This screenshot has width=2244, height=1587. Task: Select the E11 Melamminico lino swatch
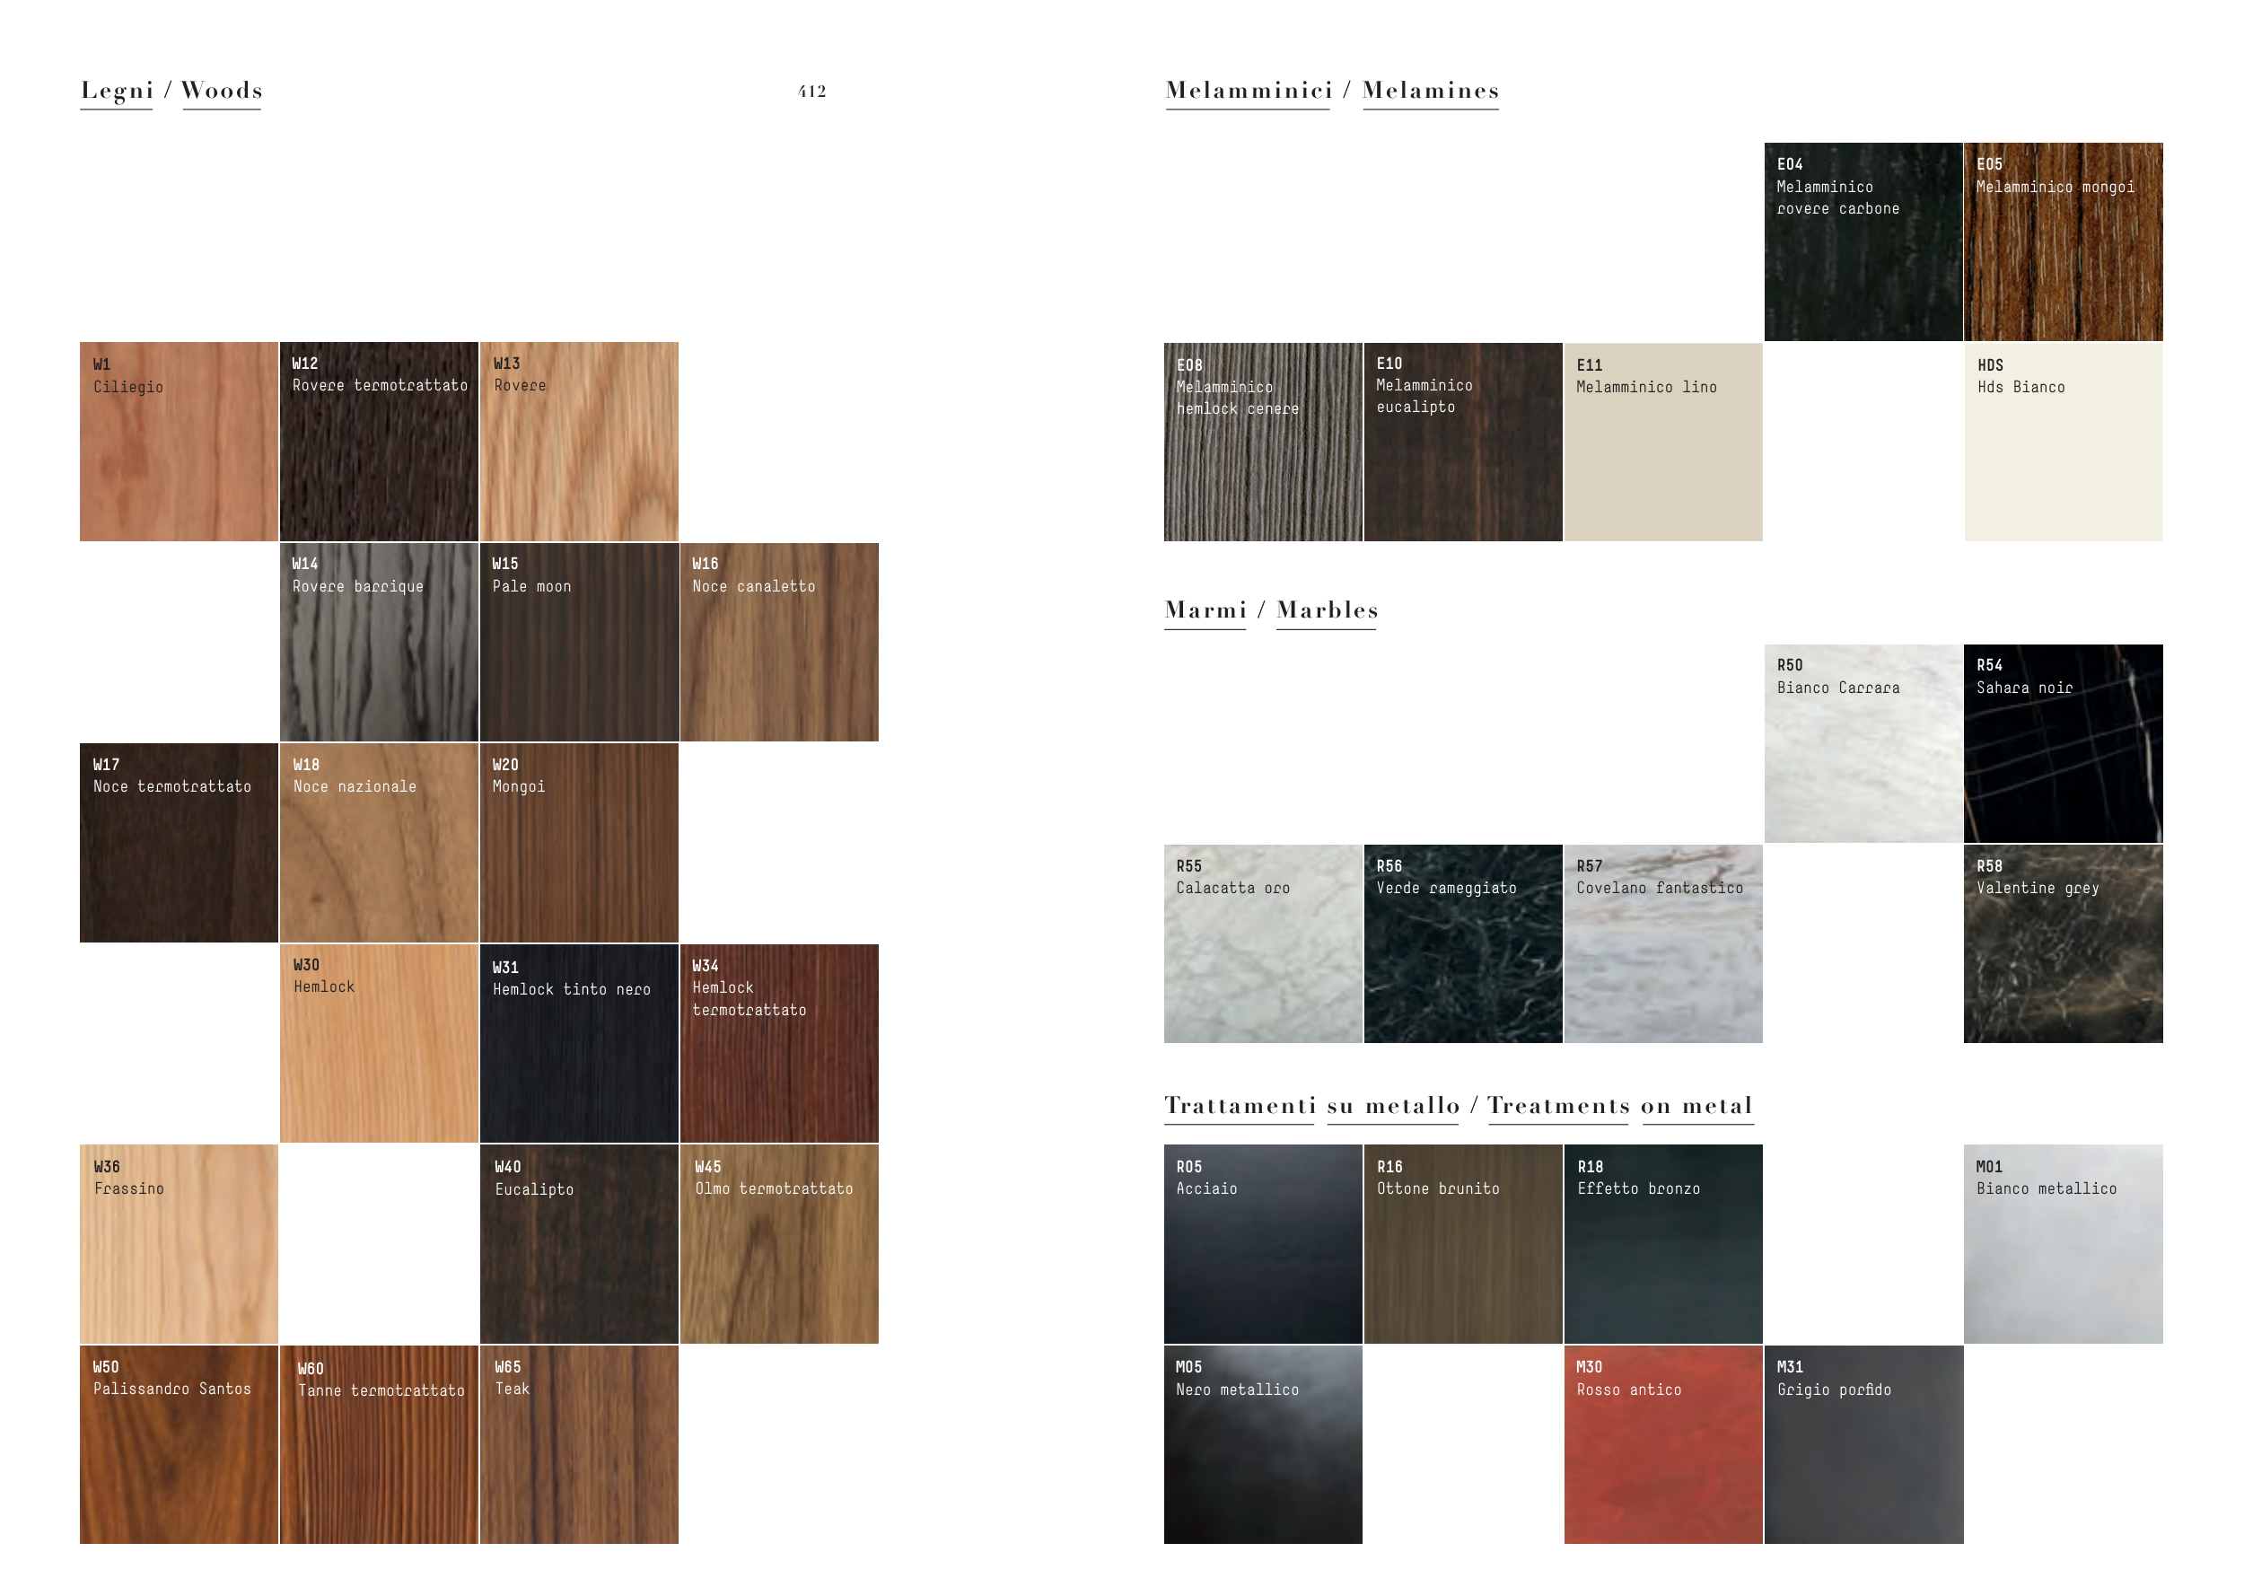pos(1662,442)
